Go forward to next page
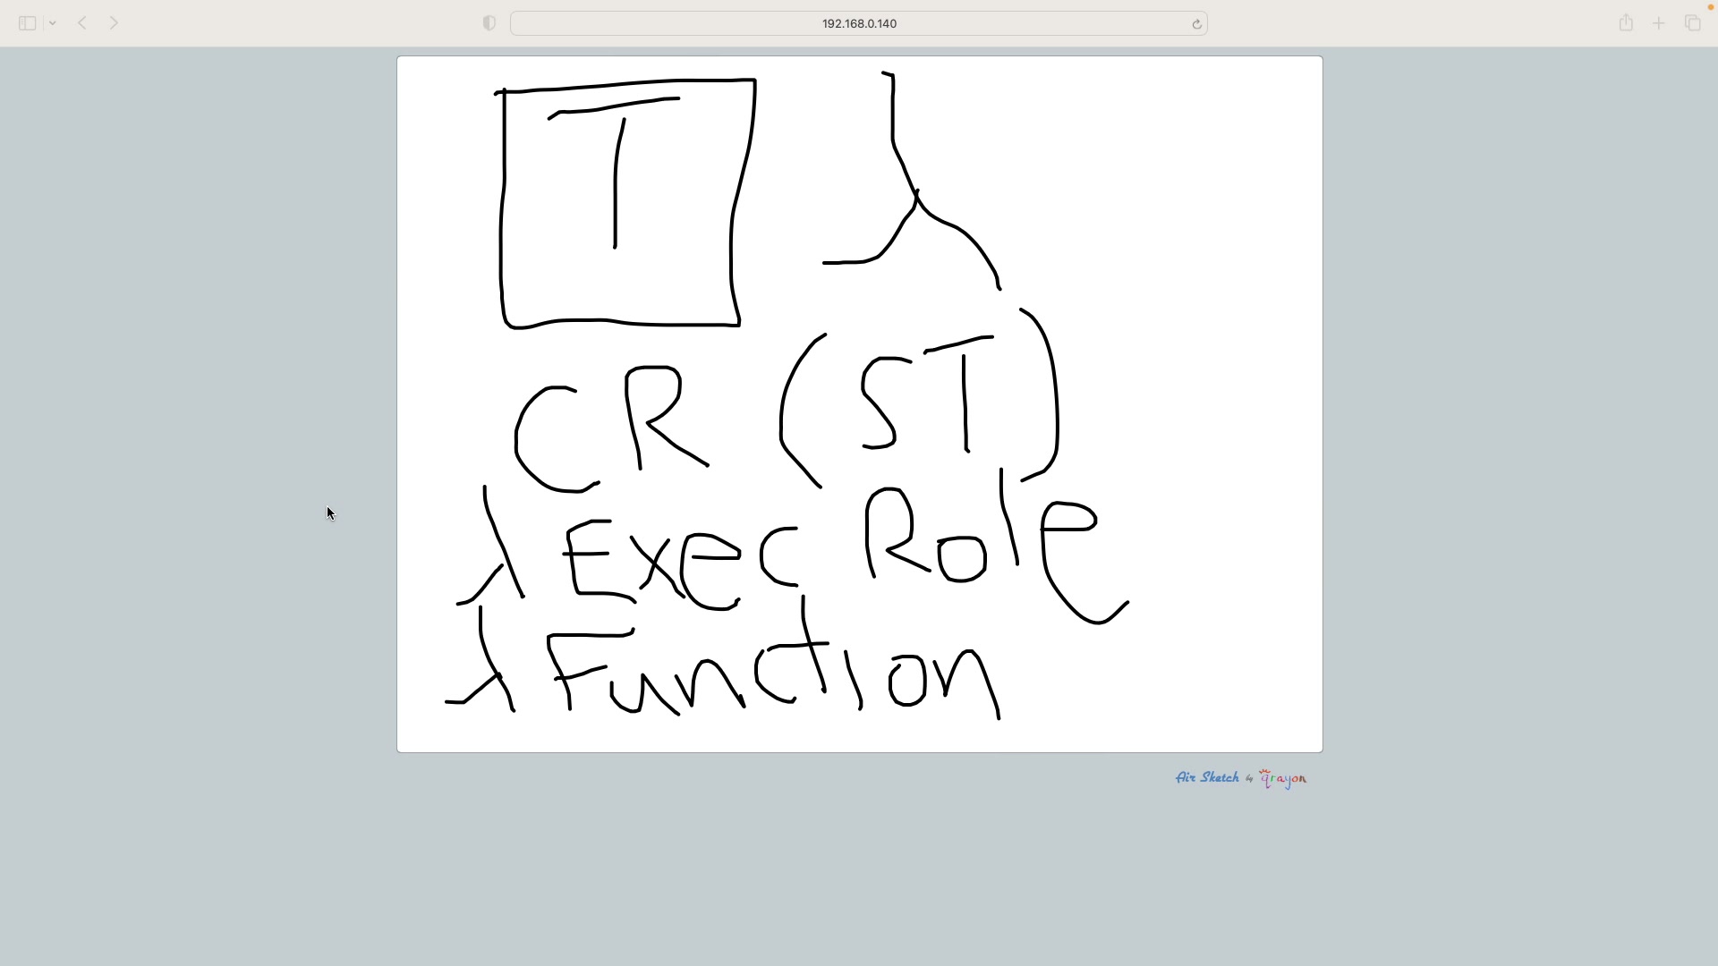 114,23
